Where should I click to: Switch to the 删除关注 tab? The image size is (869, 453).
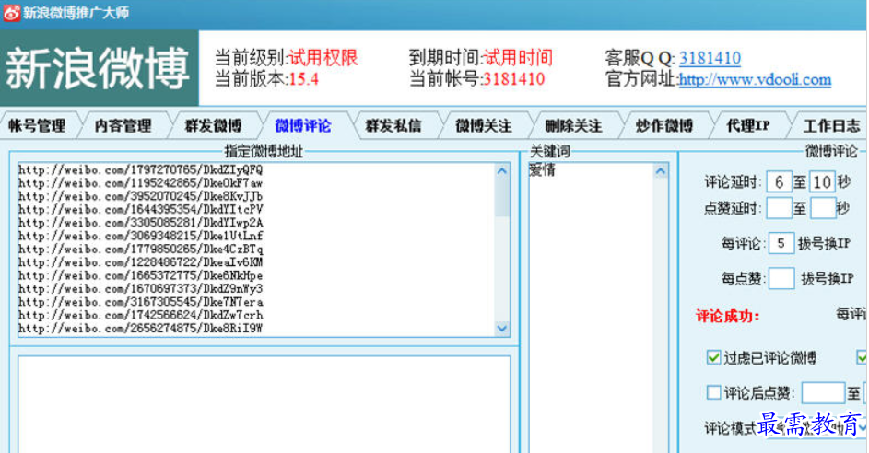[x=573, y=126]
